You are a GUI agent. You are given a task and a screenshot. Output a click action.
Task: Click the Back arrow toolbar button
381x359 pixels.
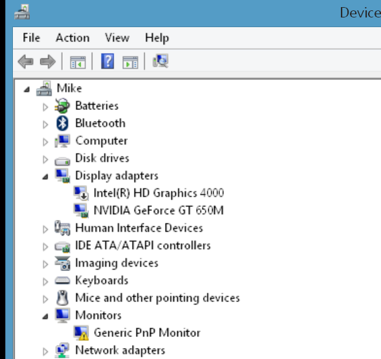[x=26, y=61]
